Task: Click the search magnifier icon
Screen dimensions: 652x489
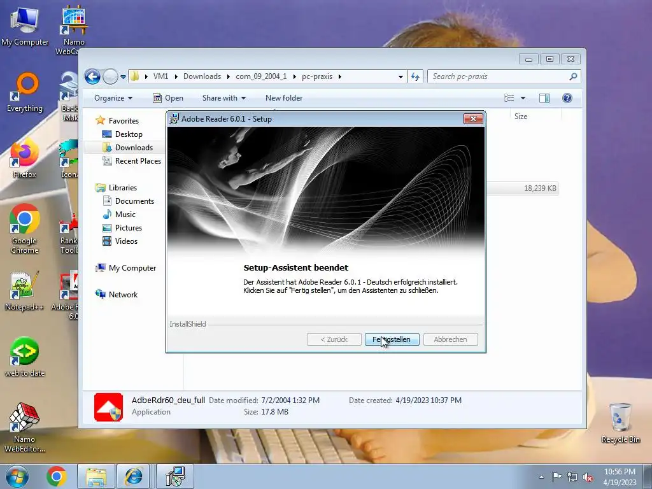Action: pos(574,76)
